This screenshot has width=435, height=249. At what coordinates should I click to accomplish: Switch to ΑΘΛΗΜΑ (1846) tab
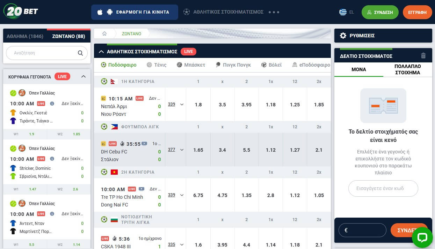point(25,36)
